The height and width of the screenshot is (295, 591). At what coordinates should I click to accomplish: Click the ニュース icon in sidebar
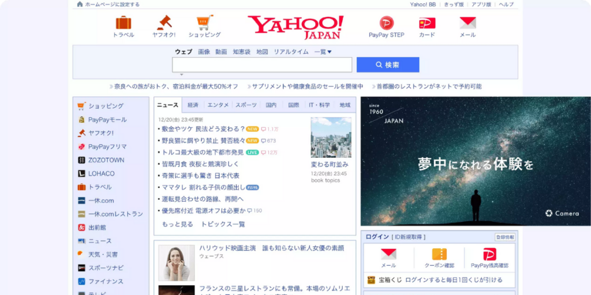coord(81,241)
